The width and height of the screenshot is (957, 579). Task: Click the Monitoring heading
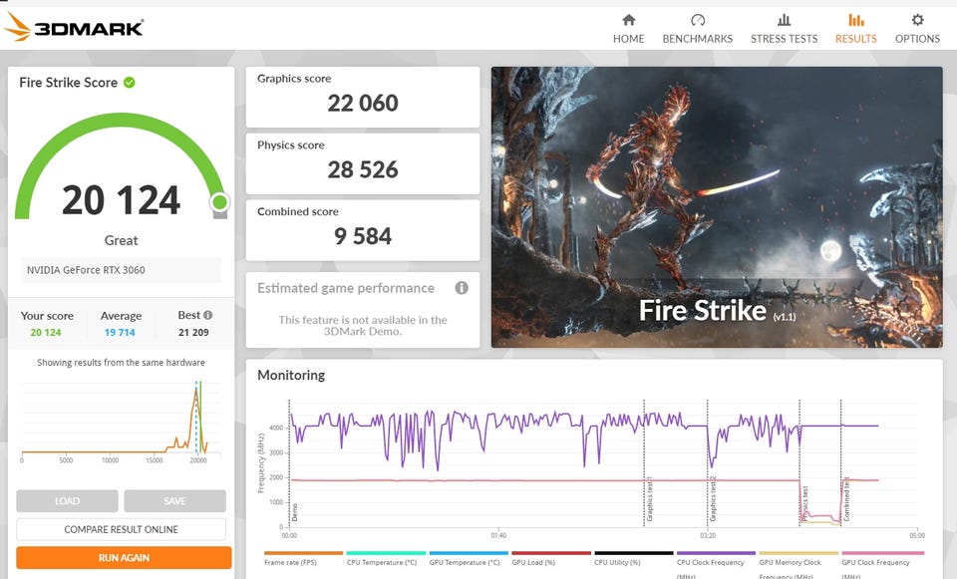tap(291, 376)
